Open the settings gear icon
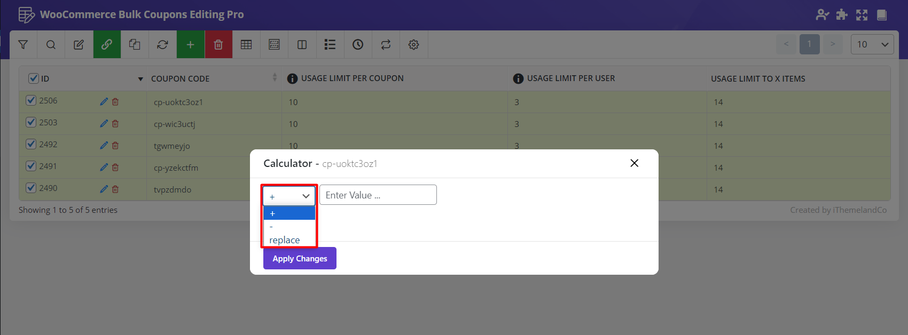The width and height of the screenshot is (908, 335). tap(413, 45)
